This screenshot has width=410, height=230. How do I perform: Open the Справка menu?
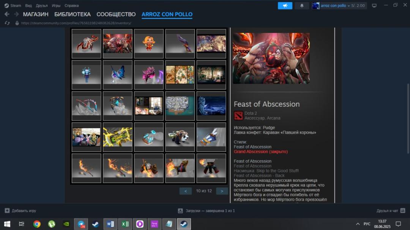(x=71, y=5)
